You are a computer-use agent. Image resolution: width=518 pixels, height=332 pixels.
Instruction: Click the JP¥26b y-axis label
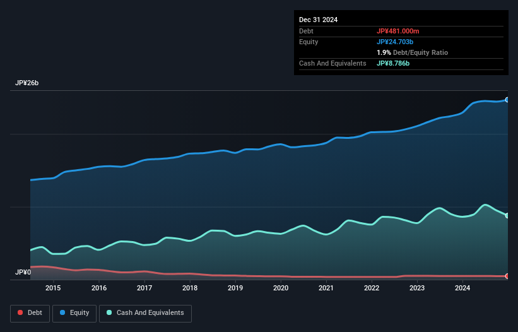(x=26, y=83)
